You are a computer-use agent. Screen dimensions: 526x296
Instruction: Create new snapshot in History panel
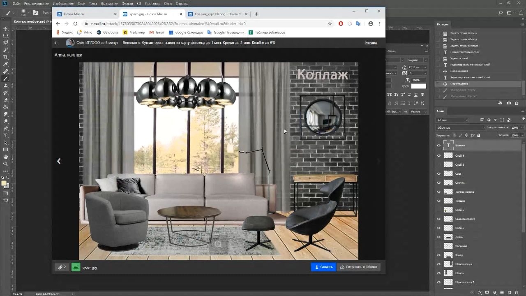point(509,103)
